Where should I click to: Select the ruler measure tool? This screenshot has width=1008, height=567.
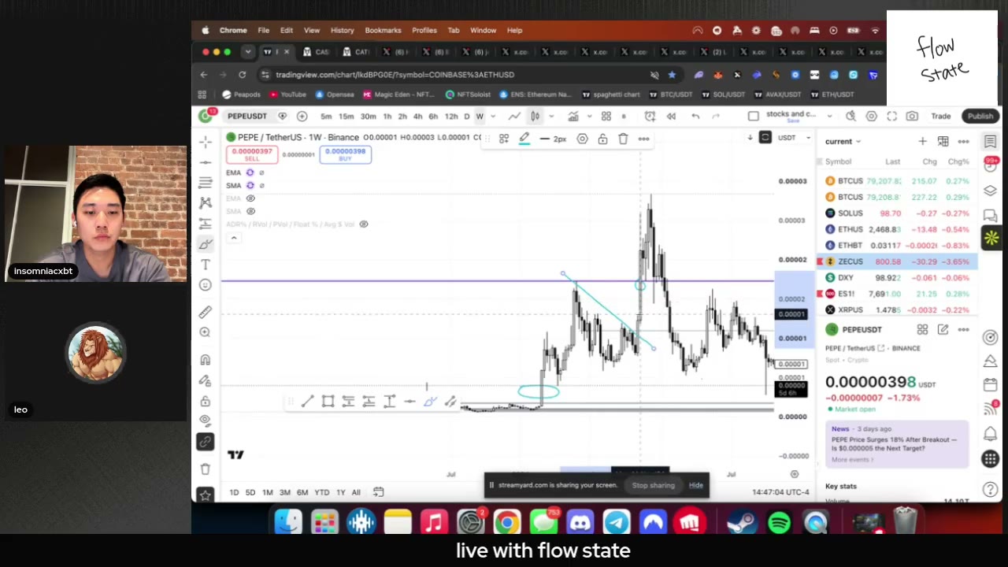pos(206,312)
